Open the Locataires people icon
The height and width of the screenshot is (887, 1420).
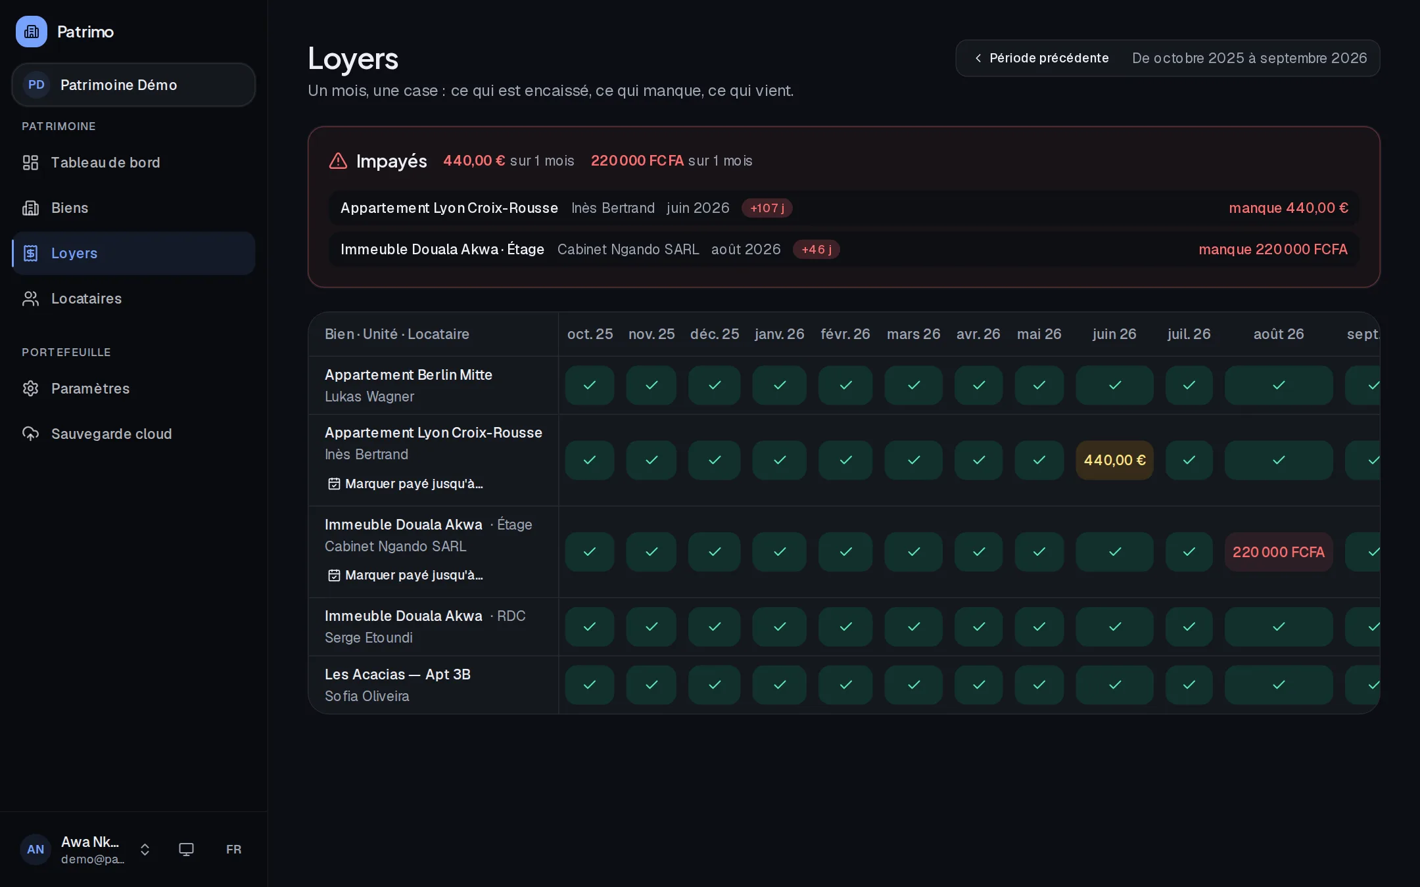coord(30,298)
